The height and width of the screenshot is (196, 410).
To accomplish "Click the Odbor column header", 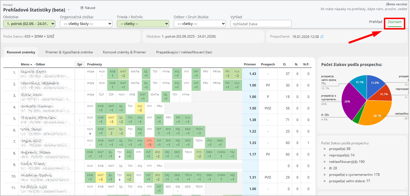I will (40, 64).
